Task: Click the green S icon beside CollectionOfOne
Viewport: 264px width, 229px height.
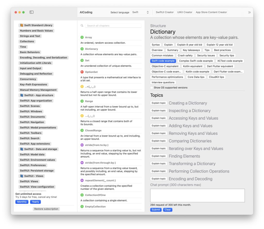Action: click(x=82, y=195)
